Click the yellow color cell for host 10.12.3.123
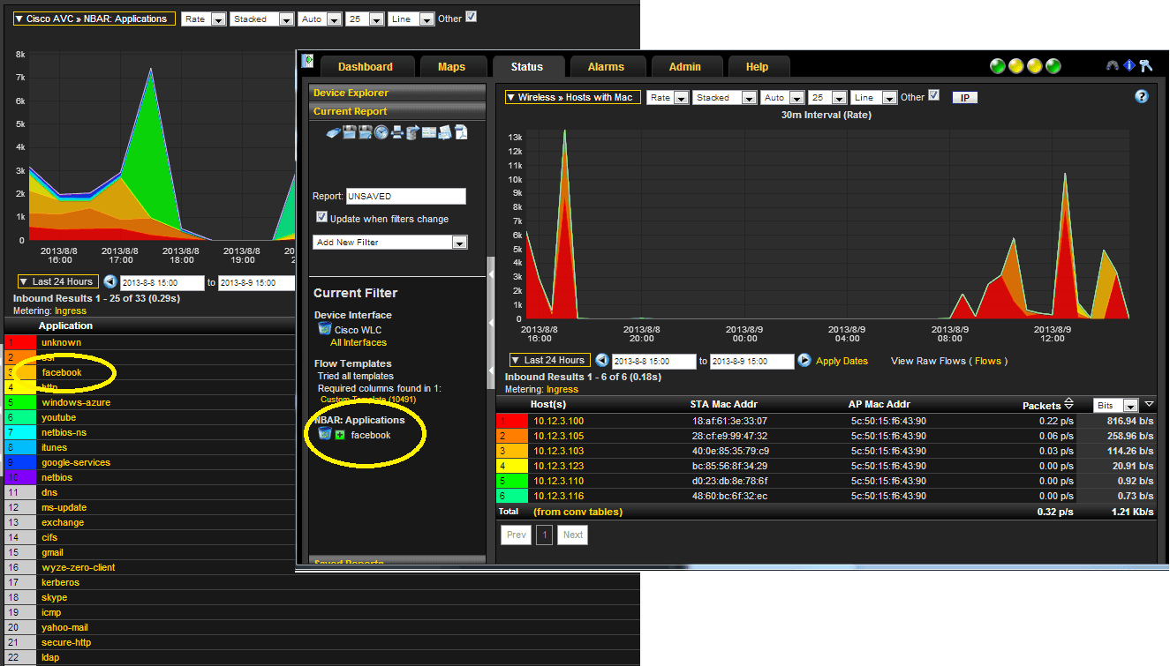Image resolution: width=1170 pixels, height=666 pixels. pyautogui.click(x=513, y=466)
